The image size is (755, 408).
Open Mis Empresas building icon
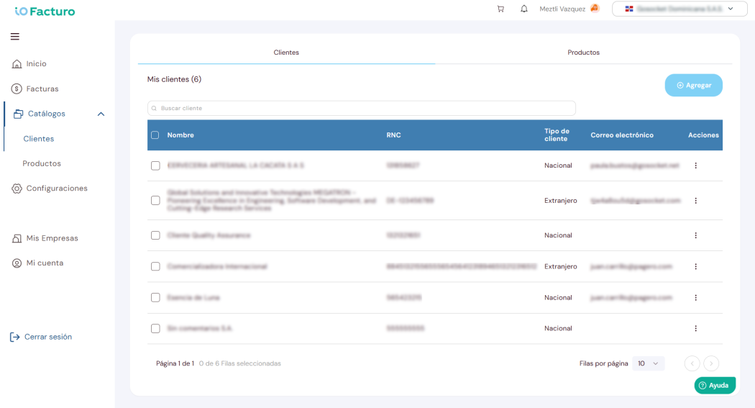pos(17,238)
